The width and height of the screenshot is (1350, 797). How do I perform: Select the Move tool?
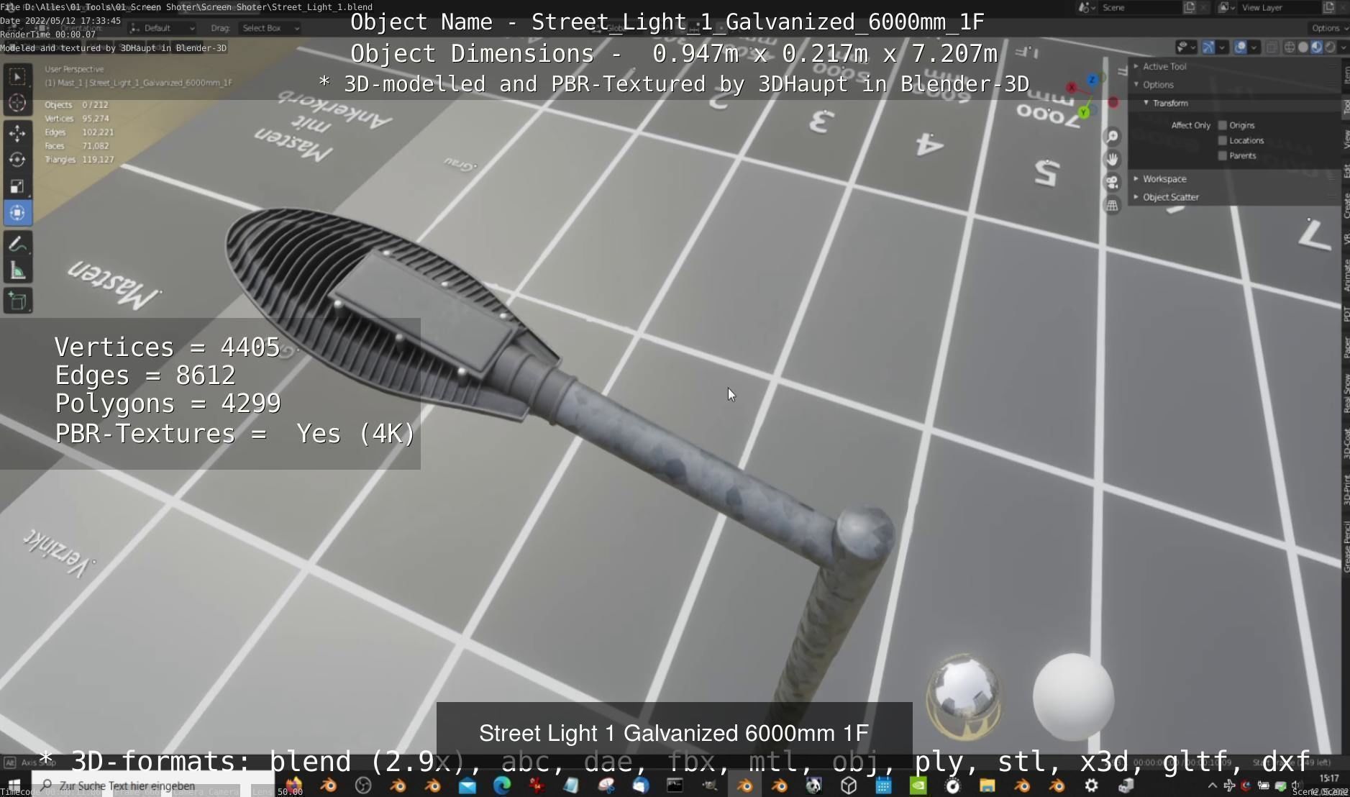(x=17, y=133)
